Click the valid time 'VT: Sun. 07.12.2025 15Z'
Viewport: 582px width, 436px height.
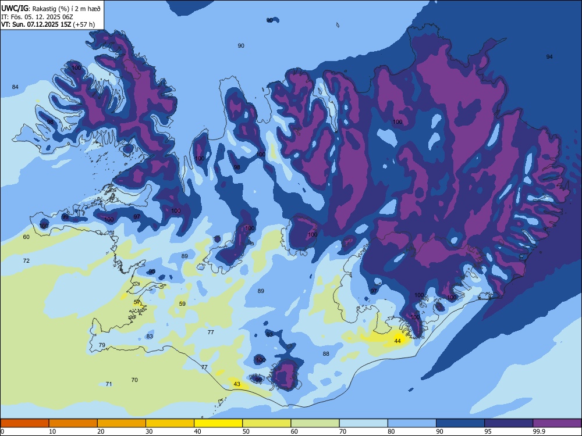pos(36,24)
